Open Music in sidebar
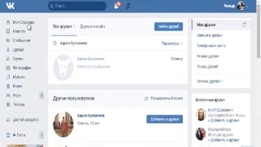 tap(19, 77)
